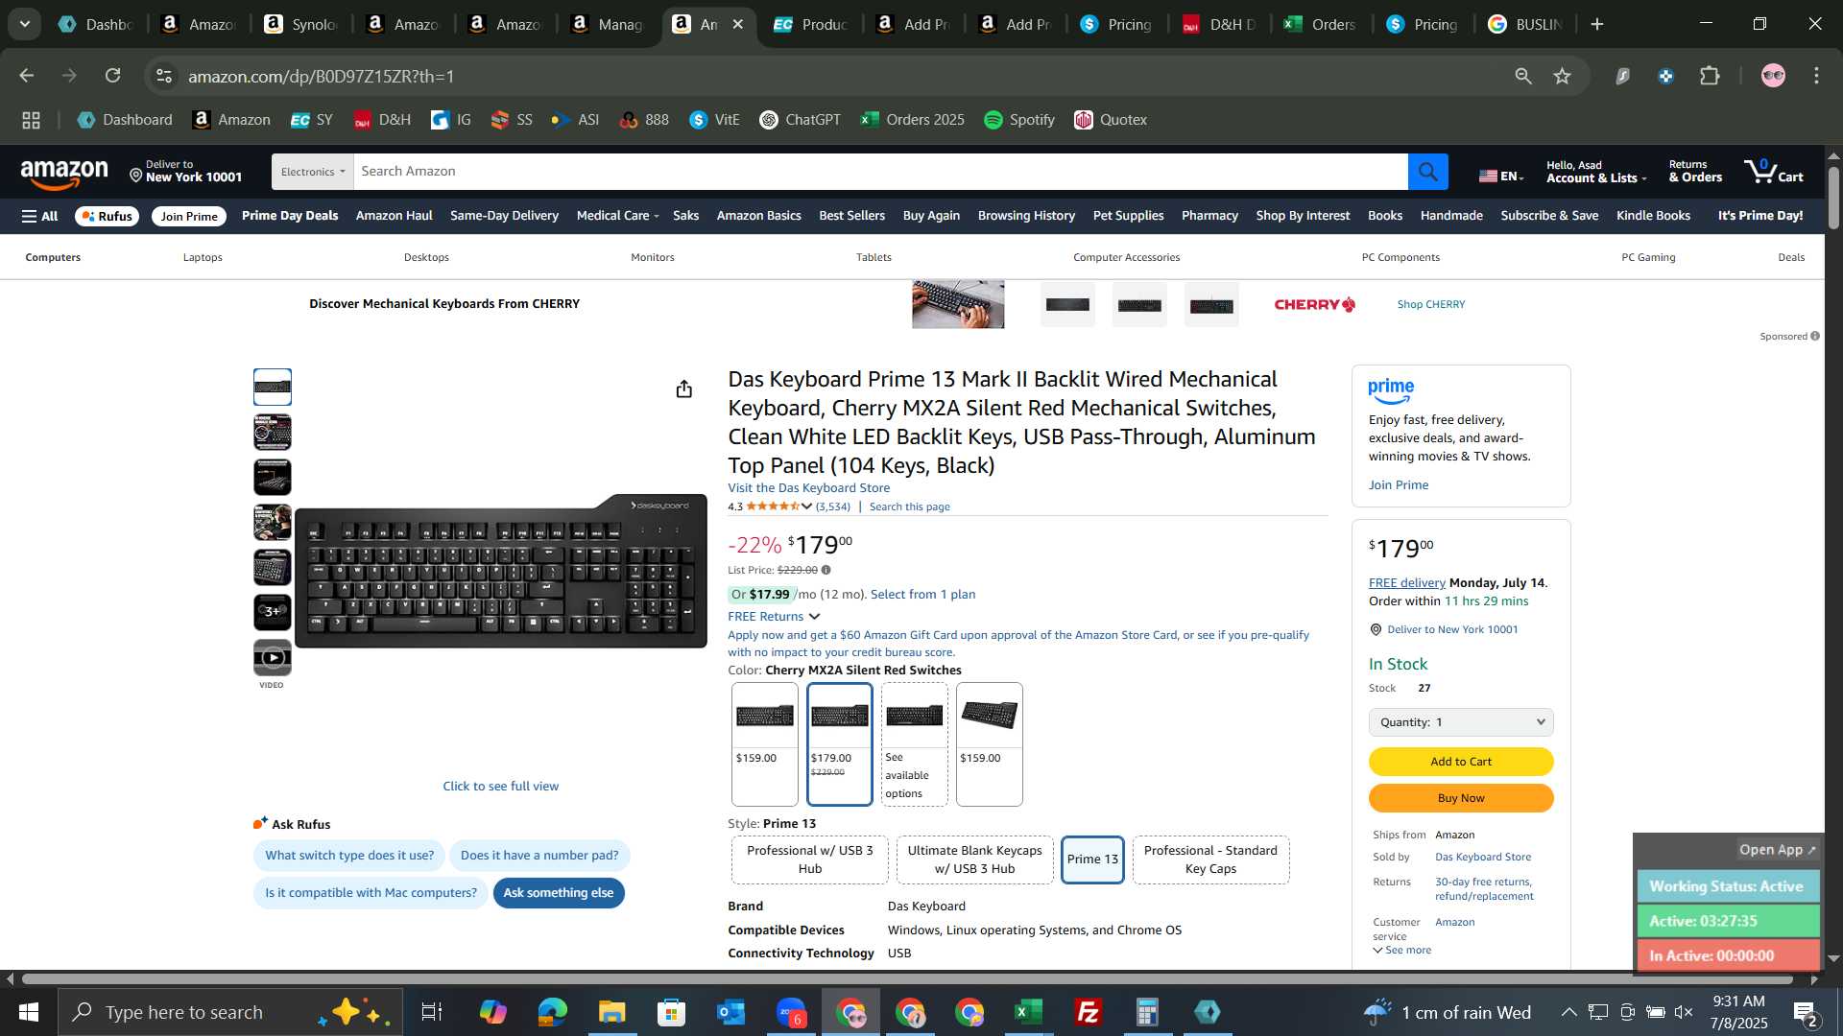The width and height of the screenshot is (1843, 1036).
Task: Bookmark this page with the star icon
Action: [1562, 76]
